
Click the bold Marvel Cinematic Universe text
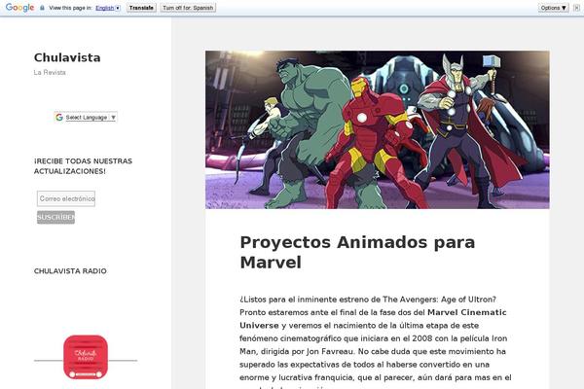click(x=373, y=319)
